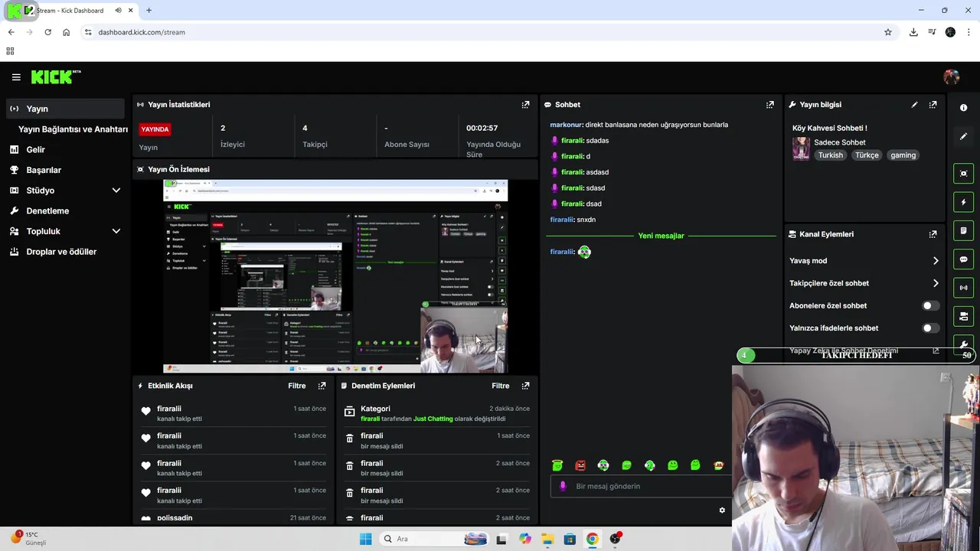Toggle the broadcast signal widget in right sidebar
980x551 pixels.
pyautogui.click(x=963, y=288)
